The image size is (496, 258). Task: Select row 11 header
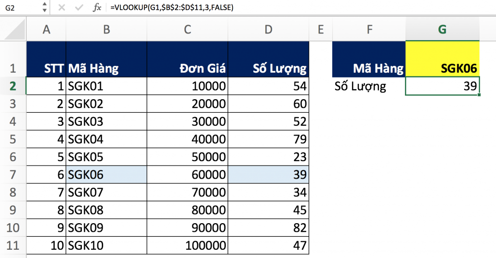(x=13, y=245)
